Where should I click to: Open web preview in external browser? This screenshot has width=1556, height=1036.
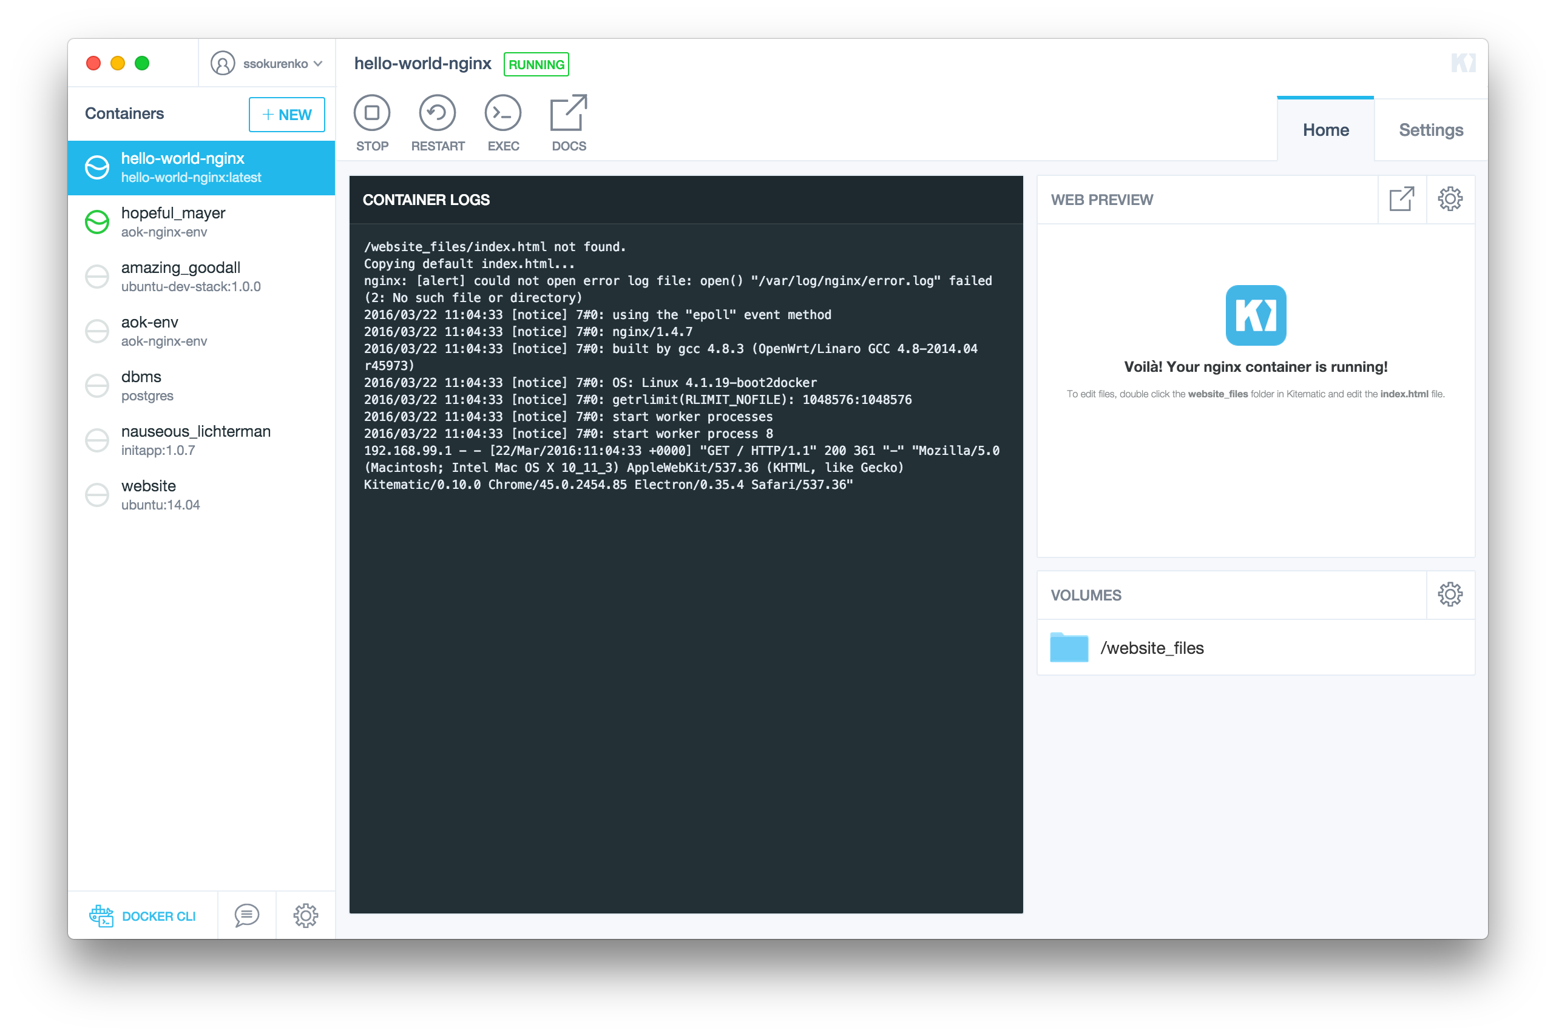(1401, 199)
